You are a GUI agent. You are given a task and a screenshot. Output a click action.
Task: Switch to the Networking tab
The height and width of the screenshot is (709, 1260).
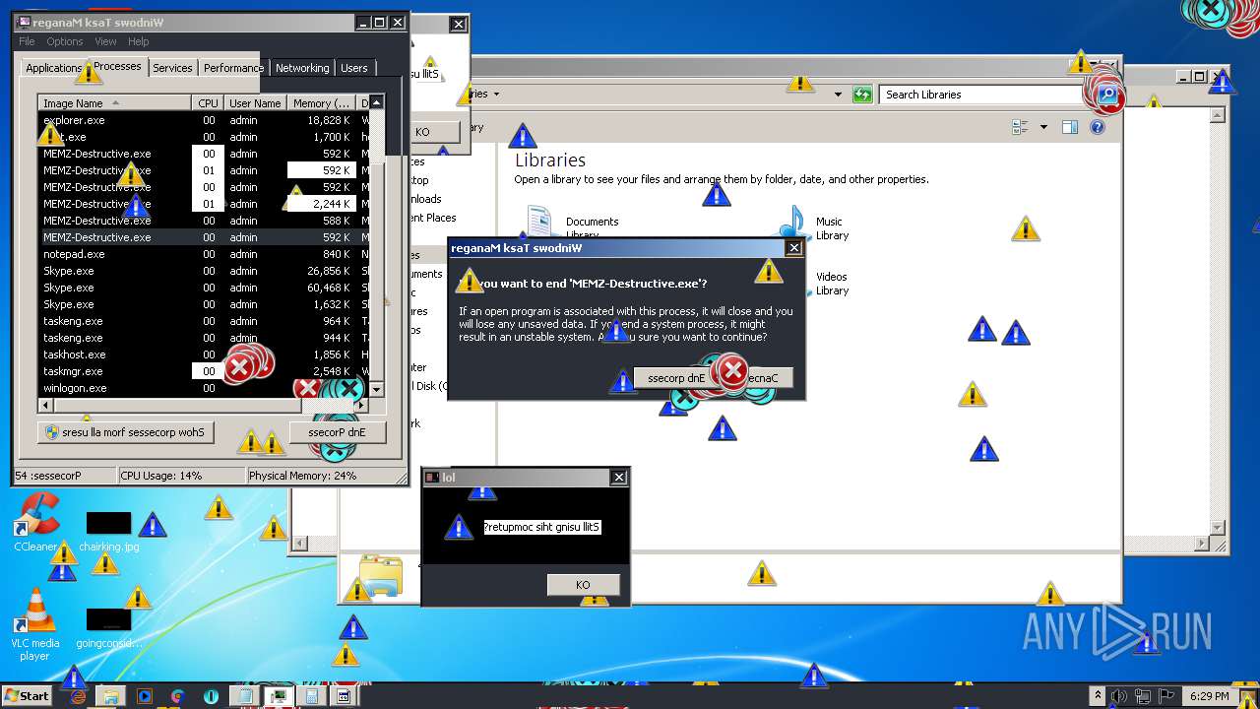tap(302, 68)
